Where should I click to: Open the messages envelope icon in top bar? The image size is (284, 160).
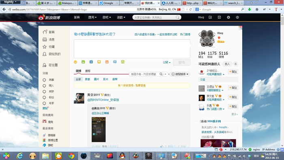point(219,17)
